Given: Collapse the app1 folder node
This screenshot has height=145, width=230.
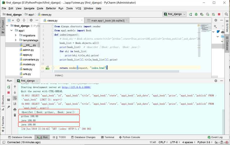Looking at the screenshot, I should pos(12,30).
